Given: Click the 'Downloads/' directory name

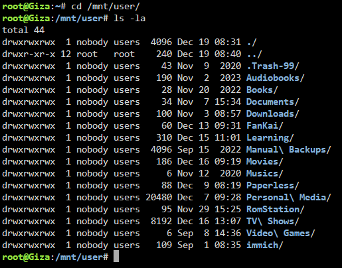Looking at the screenshot, I should [x=273, y=114].
